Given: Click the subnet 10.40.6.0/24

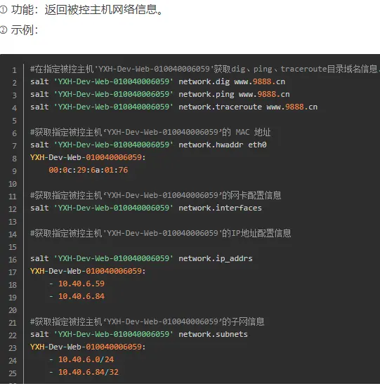Looking at the screenshot, I should tap(86, 359).
